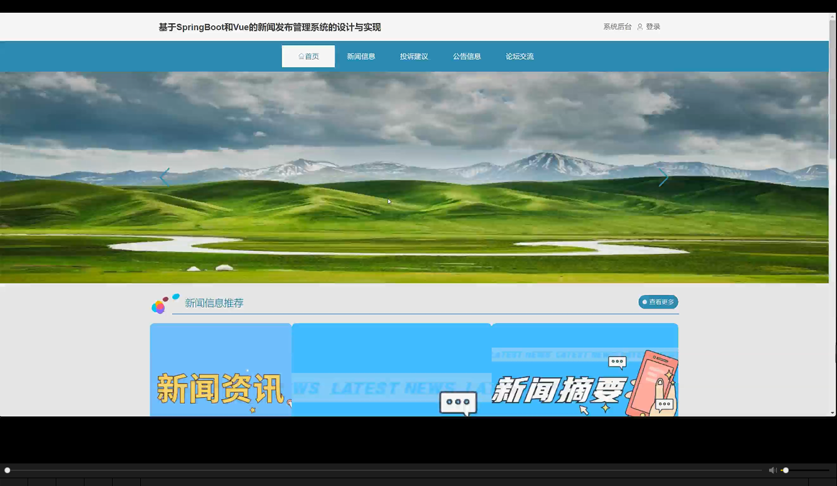Click the carousel next arrow
This screenshot has height=486, width=837.
click(663, 177)
